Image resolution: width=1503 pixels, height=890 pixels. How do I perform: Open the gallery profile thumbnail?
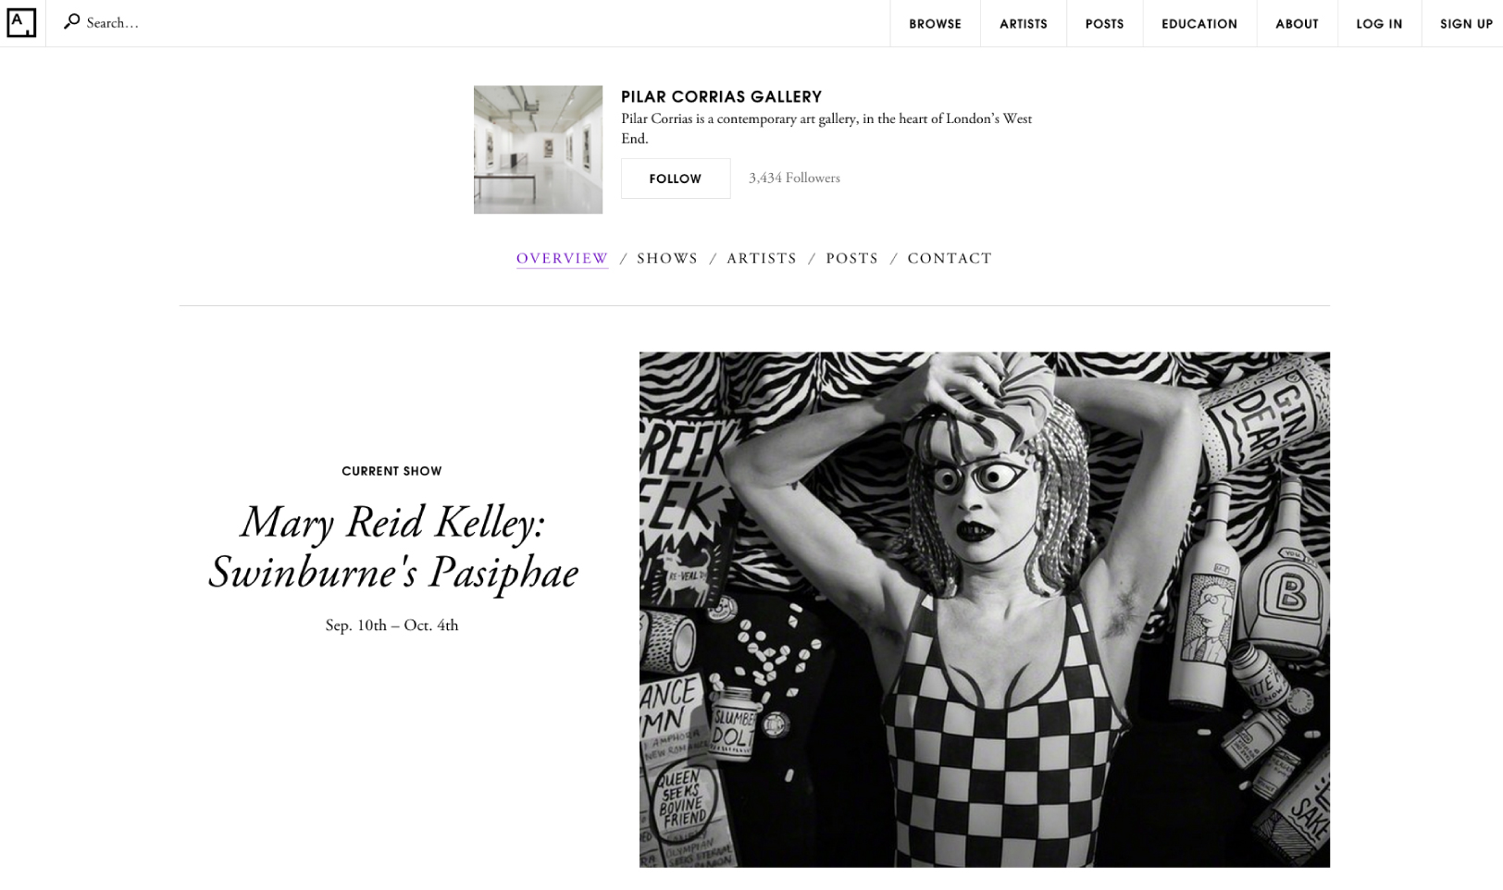(x=538, y=150)
